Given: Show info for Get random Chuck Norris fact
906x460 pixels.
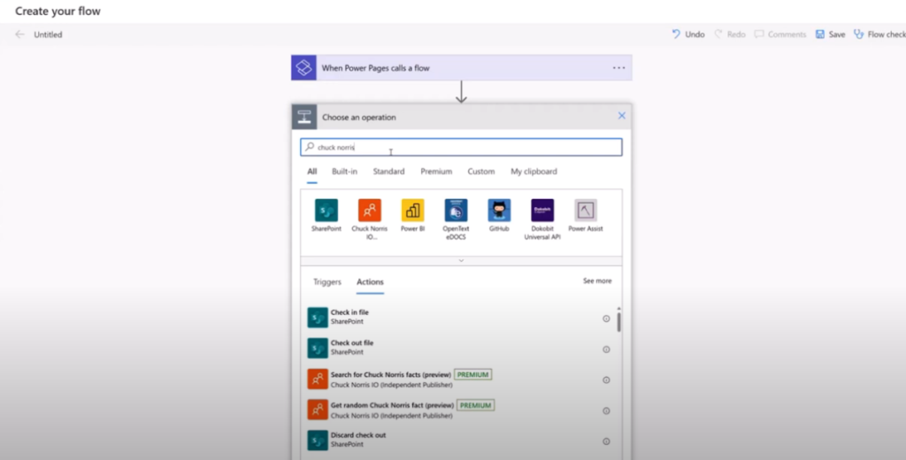Looking at the screenshot, I should [x=606, y=410].
